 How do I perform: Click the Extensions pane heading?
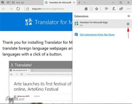pos(81,16)
